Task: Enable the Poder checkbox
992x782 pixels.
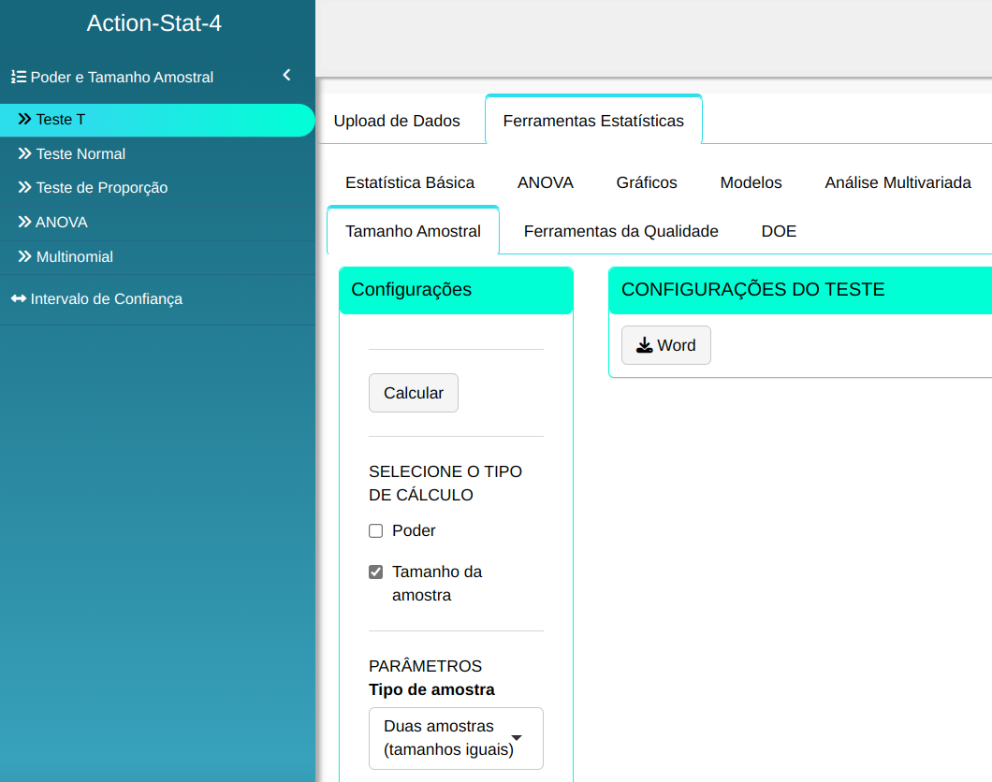Action: 376,531
